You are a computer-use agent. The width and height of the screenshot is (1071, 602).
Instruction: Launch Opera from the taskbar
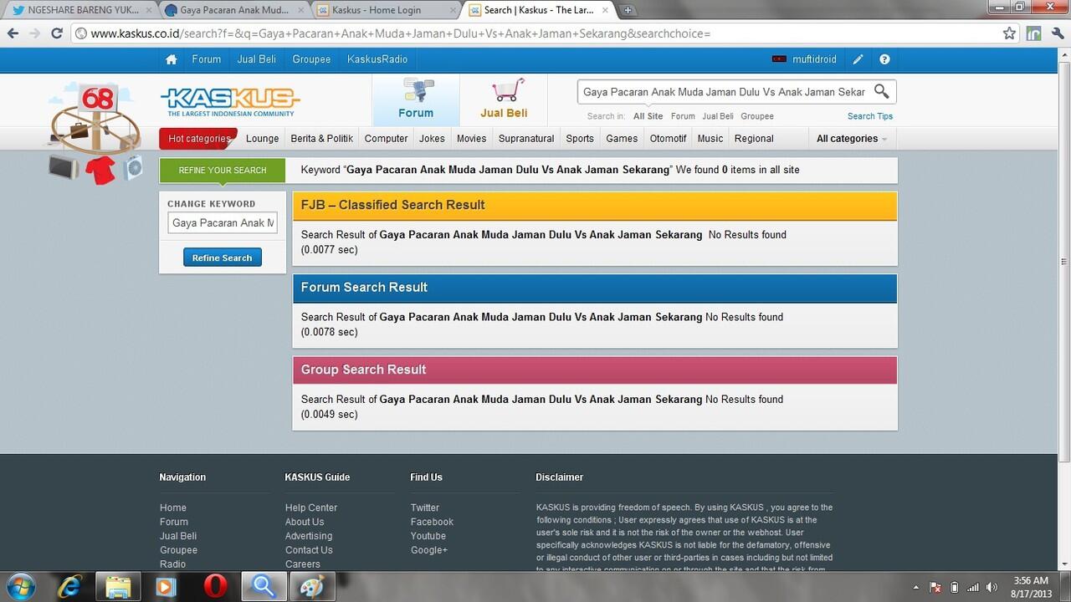pos(216,587)
